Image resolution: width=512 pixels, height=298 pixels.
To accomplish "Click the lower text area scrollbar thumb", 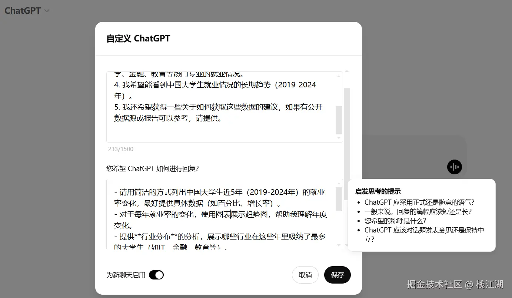I will (x=339, y=199).
